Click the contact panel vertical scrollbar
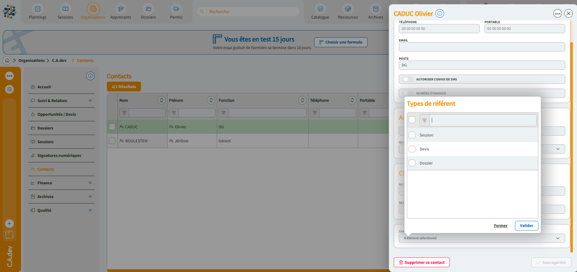This screenshot has height=272, width=577. (572, 142)
